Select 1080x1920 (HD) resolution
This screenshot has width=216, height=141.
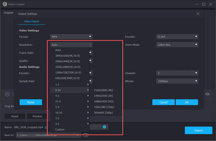(x=104, y=101)
